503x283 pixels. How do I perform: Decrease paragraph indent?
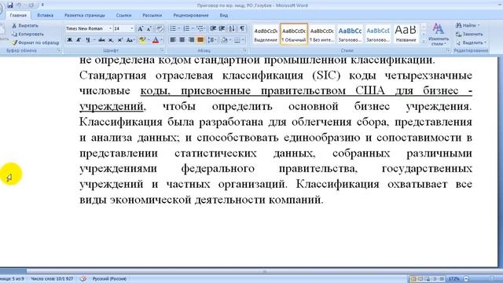(x=213, y=28)
